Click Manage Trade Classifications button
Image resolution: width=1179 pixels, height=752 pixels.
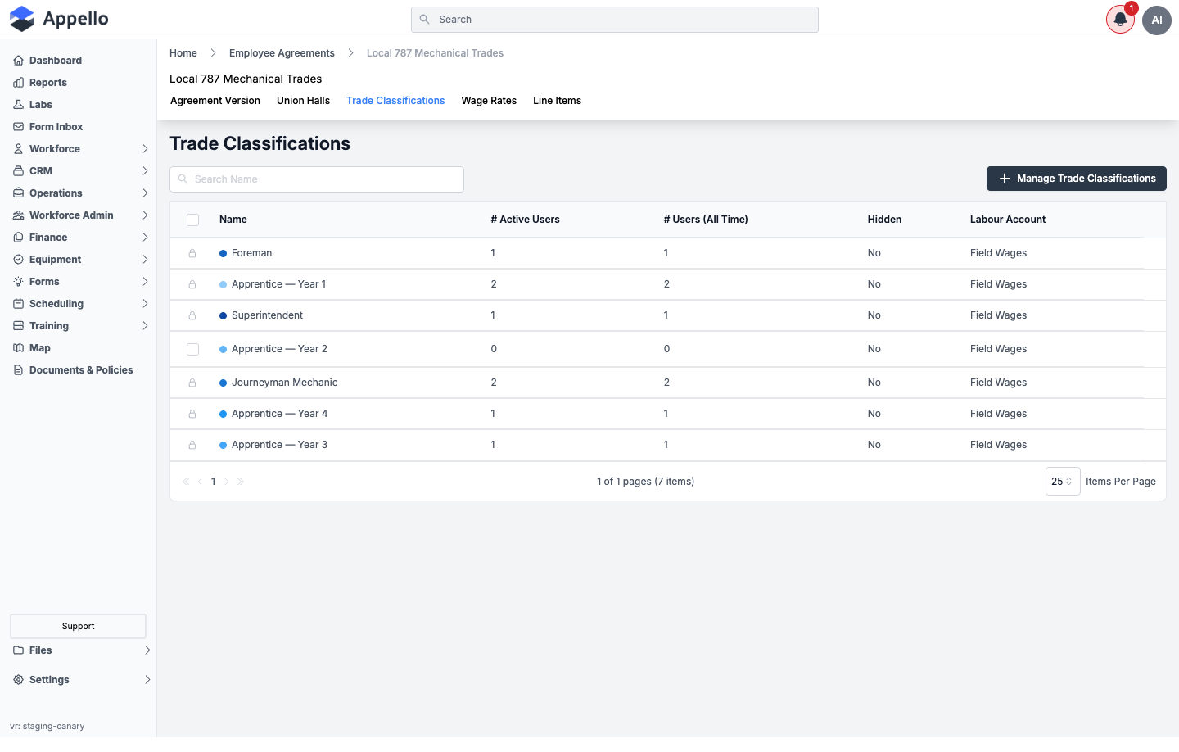(x=1077, y=179)
